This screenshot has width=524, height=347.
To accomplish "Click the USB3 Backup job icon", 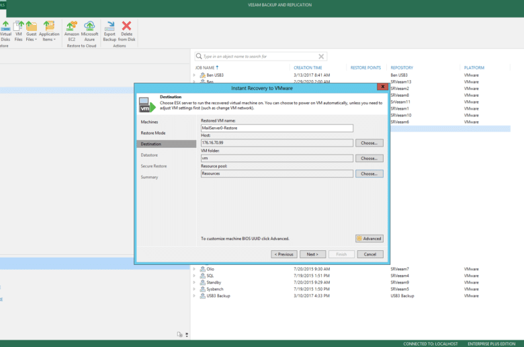I will [202, 296].
